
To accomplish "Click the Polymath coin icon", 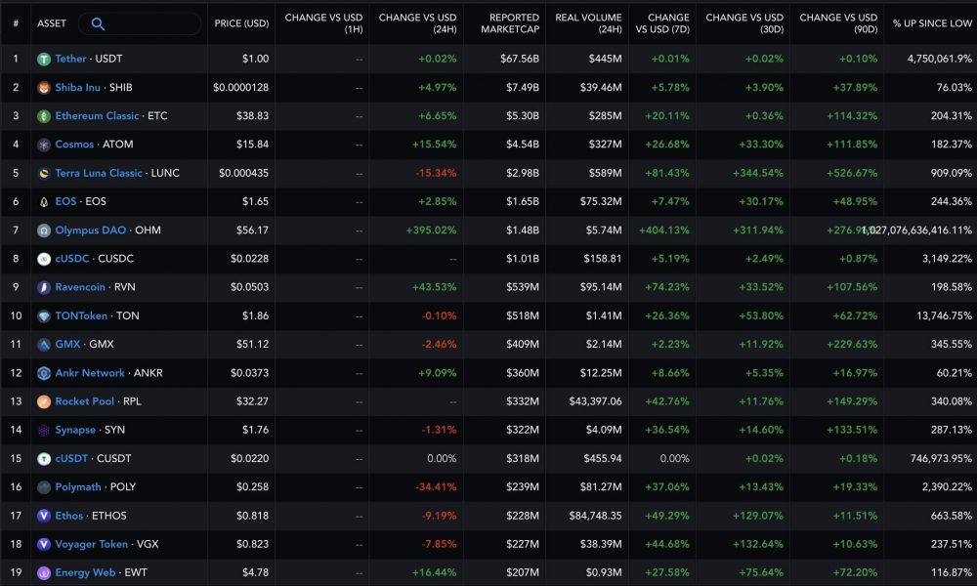I will coord(44,487).
